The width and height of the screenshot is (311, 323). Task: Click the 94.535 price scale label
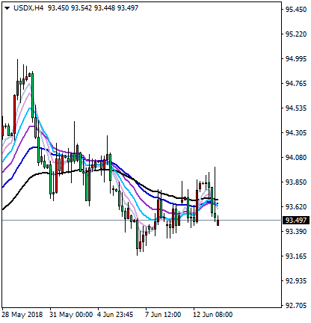coord(296,108)
